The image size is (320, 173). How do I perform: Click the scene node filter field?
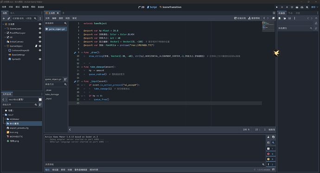(x=24, y=19)
